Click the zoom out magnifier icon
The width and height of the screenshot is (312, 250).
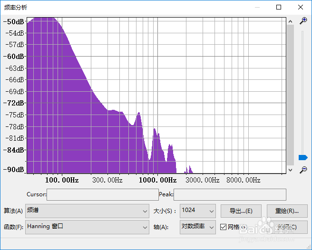point(303,170)
